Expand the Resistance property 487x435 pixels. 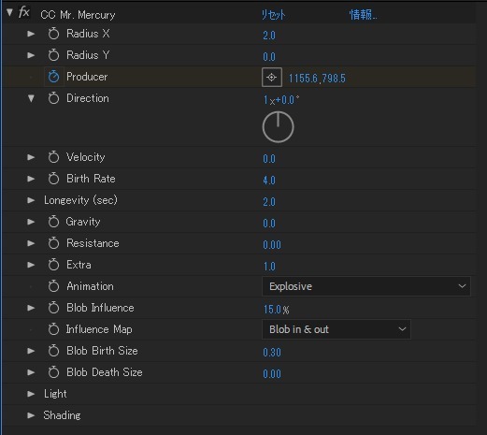(x=31, y=243)
